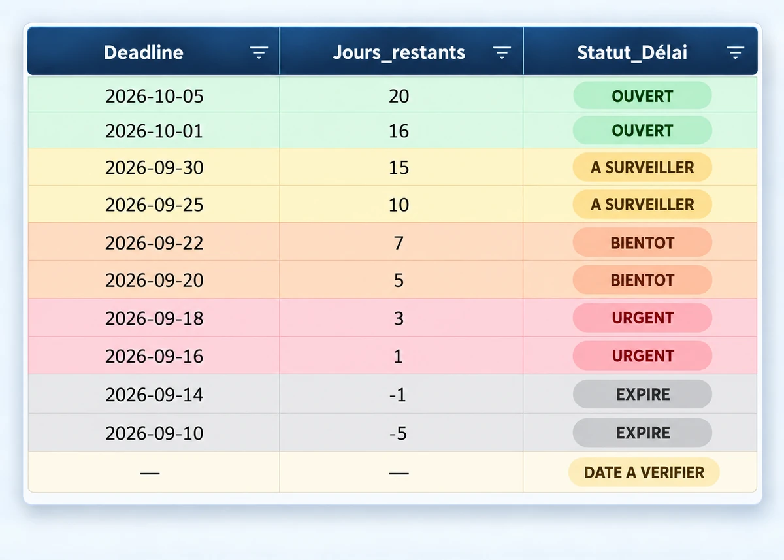Select the deadline cell 2026-09-22
The width and height of the screenshot is (784, 560).
click(154, 243)
